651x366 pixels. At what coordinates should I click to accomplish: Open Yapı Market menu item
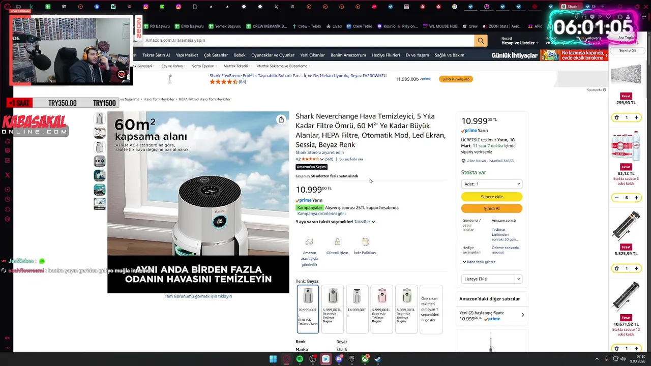[x=187, y=55]
